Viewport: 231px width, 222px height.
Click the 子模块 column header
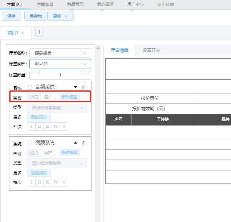coord(163,120)
